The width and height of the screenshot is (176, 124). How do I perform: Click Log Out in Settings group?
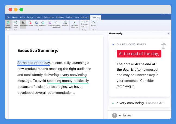point(85,22)
